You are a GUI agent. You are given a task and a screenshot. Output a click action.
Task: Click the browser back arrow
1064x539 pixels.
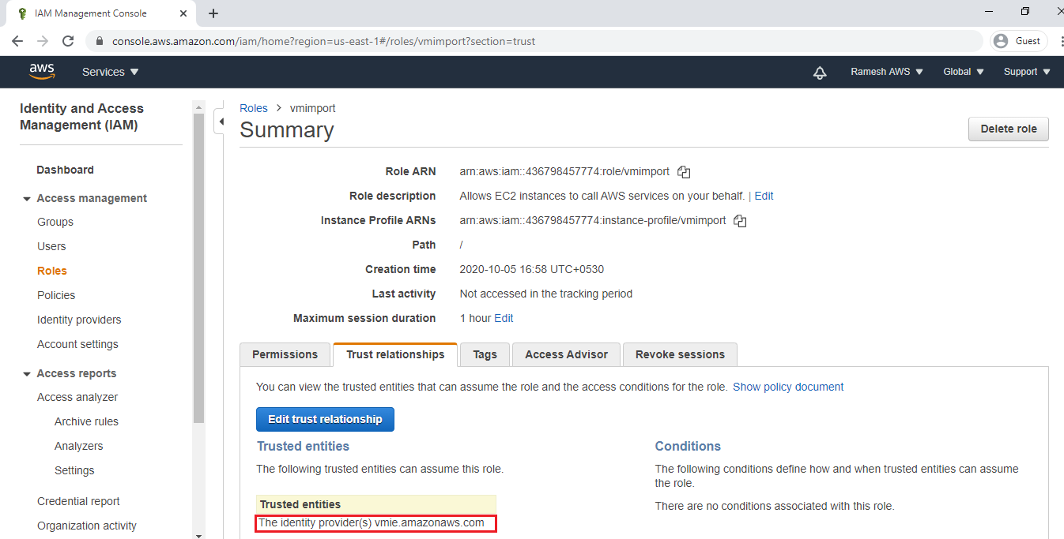17,41
